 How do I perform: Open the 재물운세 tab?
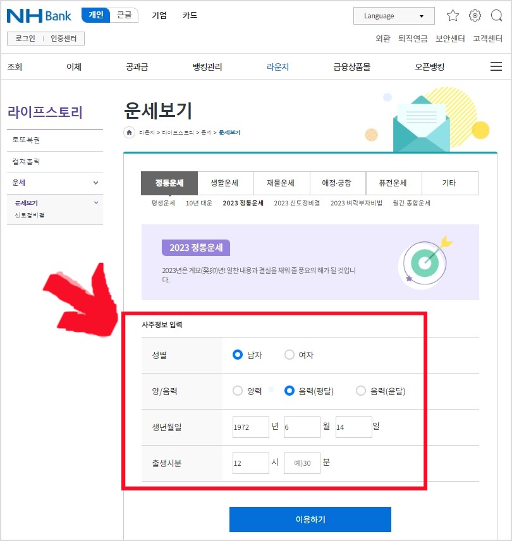(x=282, y=183)
